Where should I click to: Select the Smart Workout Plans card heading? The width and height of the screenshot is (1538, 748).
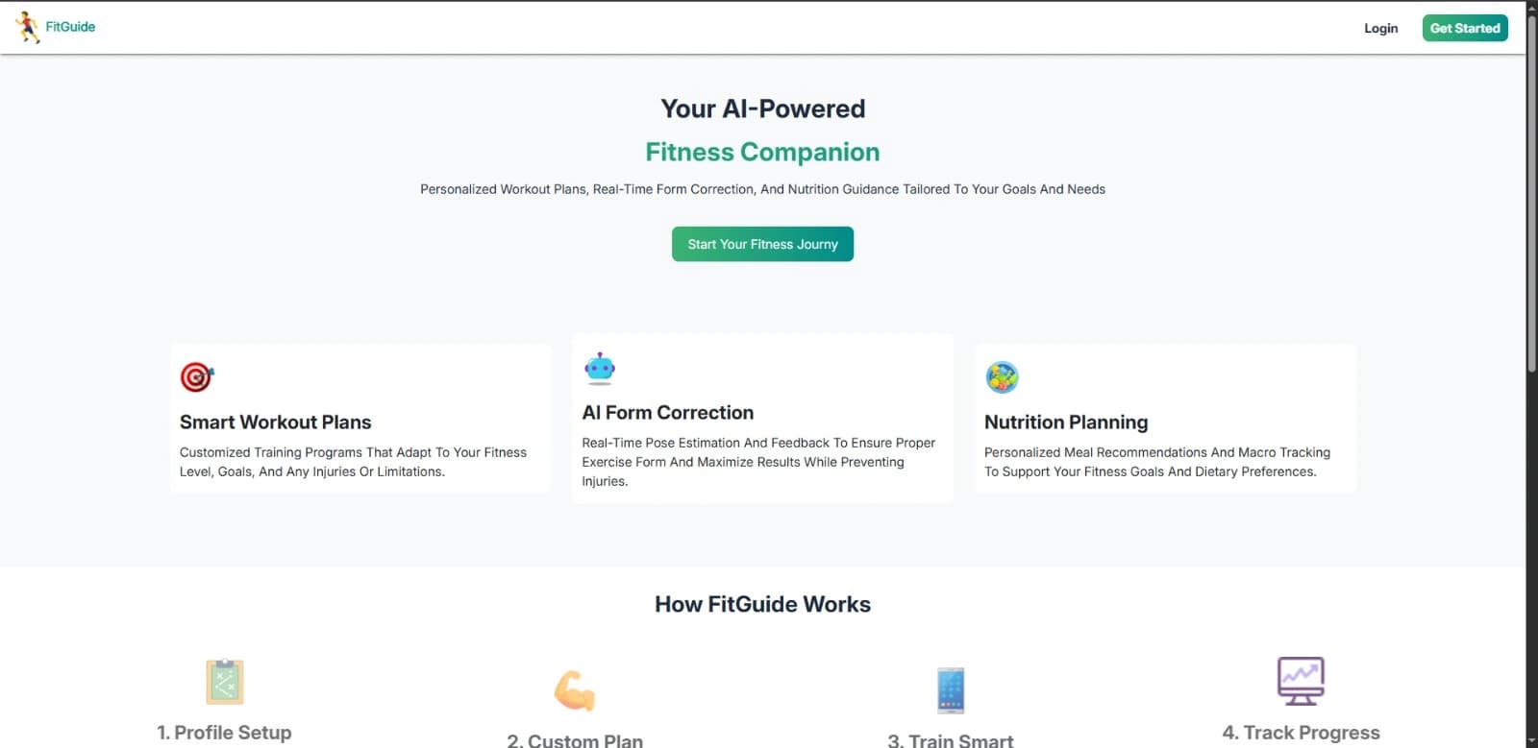click(275, 422)
